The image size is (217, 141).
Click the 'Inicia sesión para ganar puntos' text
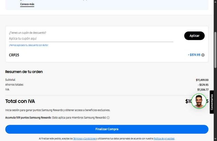(x=58, y=110)
